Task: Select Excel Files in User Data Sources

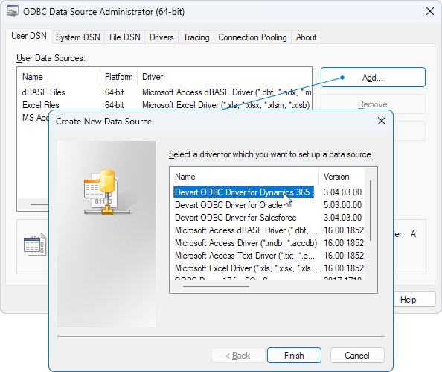Action: point(41,105)
